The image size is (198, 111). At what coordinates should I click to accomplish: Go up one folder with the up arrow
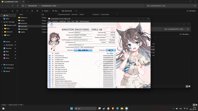point(13,6)
